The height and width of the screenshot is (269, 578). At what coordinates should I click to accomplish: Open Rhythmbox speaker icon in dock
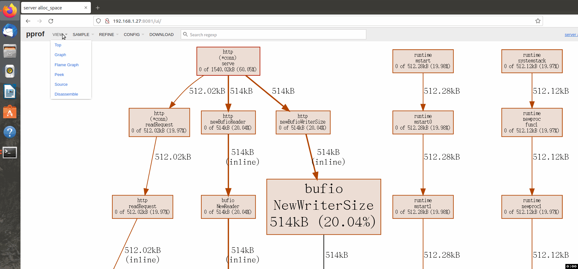10,71
